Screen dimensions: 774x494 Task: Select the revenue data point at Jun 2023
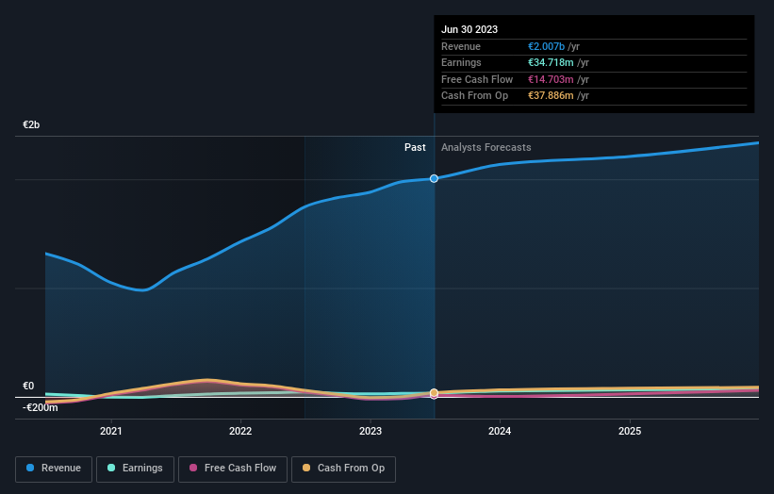click(x=434, y=178)
